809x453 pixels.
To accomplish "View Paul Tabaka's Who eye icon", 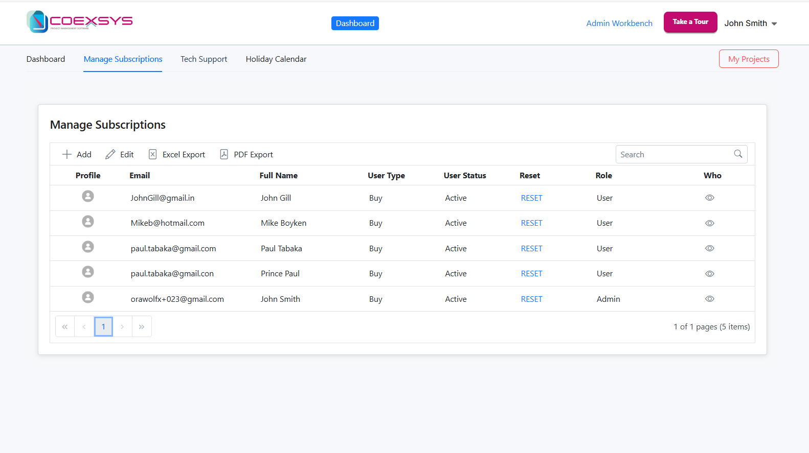I will (x=710, y=248).
